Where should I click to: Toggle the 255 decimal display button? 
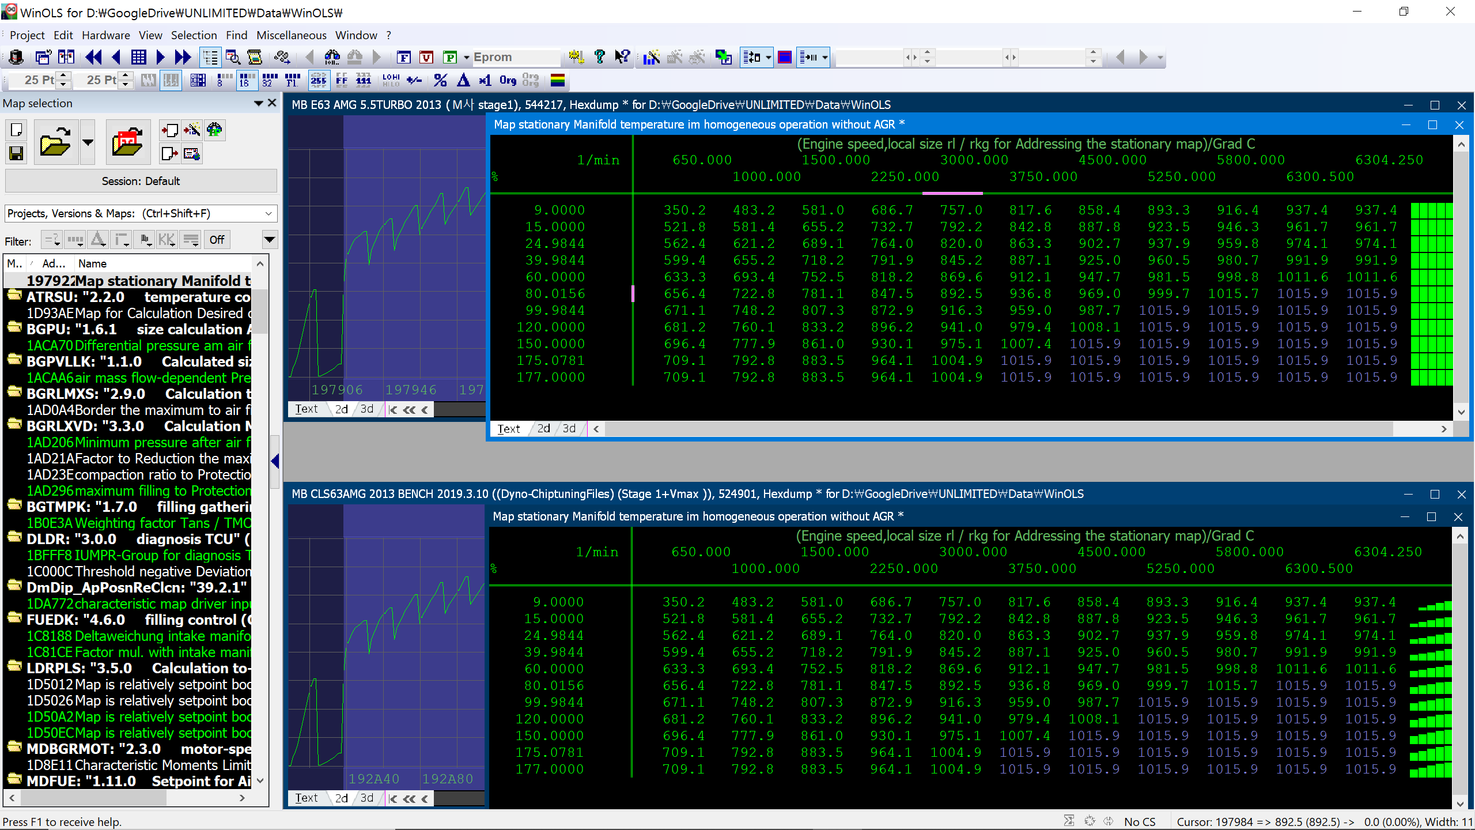(x=318, y=80)
